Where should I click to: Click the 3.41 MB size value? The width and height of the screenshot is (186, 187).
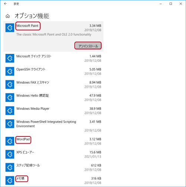95,122
